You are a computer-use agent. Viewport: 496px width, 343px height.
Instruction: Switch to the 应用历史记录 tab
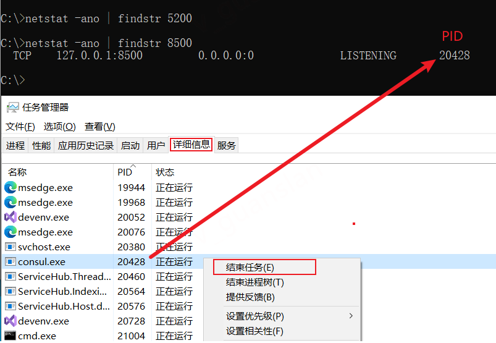86,146
